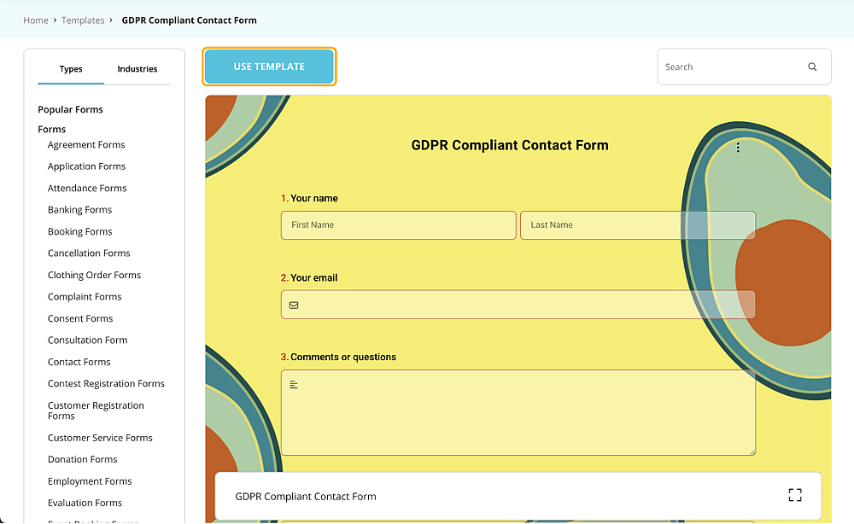Click the GDPR Compliant Contact Form footer label
This screenshot has width=854, height=524.
tap(306, 496)
